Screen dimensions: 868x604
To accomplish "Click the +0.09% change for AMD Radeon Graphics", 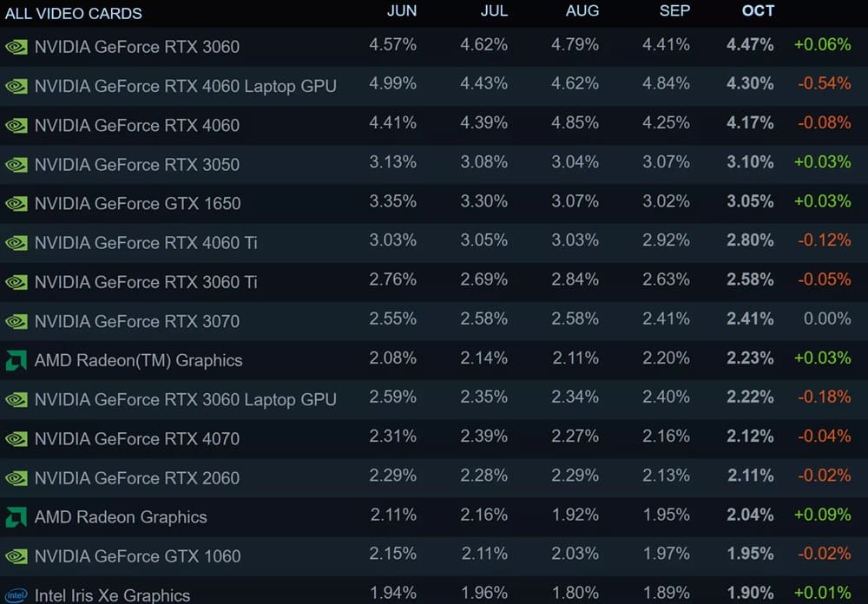I will point(822,515).
